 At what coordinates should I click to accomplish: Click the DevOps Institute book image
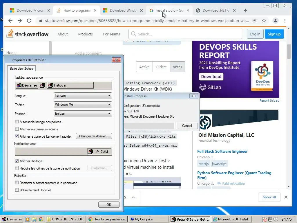tap(262, 76)
